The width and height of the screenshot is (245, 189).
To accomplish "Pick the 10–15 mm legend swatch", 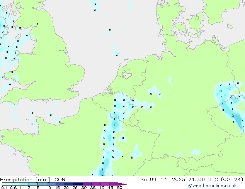I will point(51,184).
